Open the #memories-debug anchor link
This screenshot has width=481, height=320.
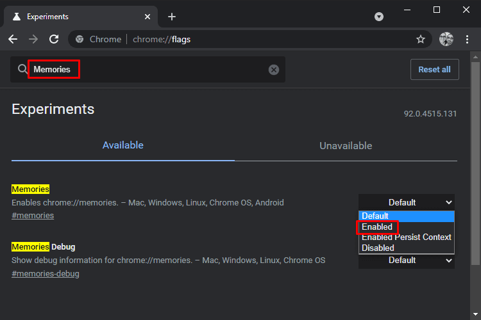46,273
